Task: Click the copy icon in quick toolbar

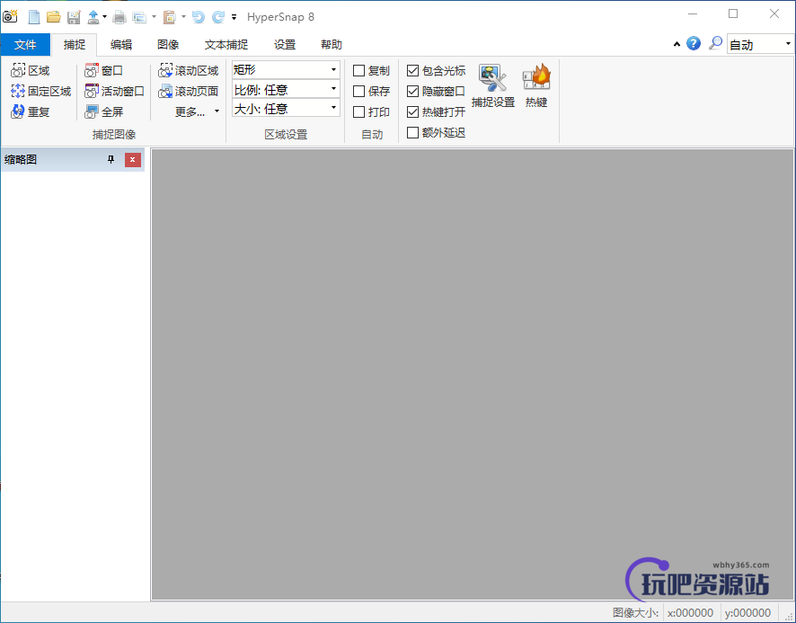Action: [139, 17]
